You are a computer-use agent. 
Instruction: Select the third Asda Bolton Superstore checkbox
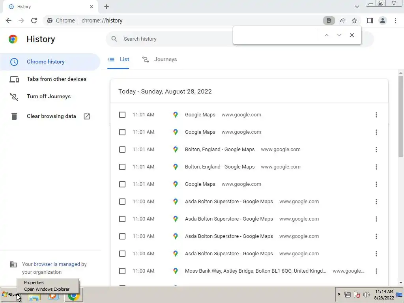122,236
